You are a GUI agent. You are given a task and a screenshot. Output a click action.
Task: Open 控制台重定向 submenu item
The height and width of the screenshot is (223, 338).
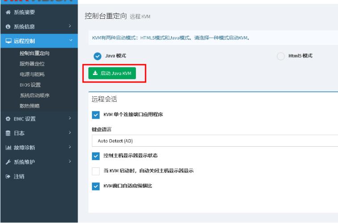tap(34, 53)
